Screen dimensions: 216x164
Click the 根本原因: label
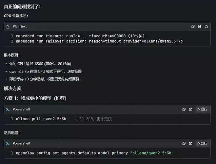pos(11,55)
